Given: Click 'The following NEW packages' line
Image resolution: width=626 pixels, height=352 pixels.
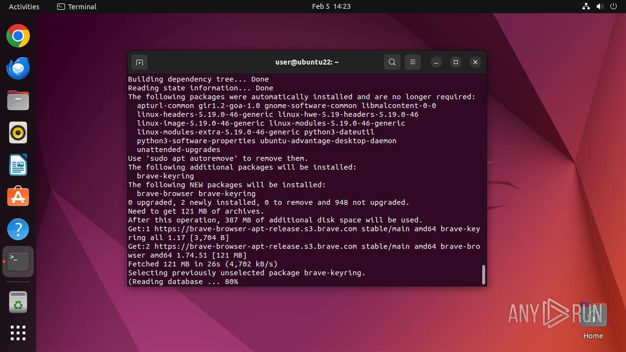Looking at the screenshot, I should 227,185.
